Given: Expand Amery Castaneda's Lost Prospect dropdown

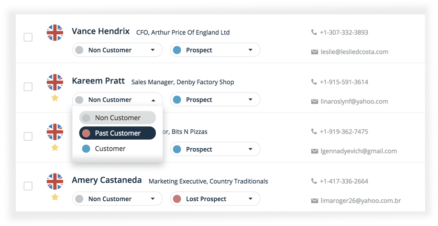Looking at the screenshot, I should (215, 199).
